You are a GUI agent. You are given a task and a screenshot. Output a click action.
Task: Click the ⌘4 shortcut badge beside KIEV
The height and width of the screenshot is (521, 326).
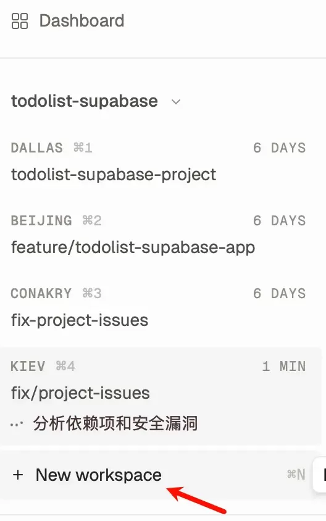(x=65, y=366)
